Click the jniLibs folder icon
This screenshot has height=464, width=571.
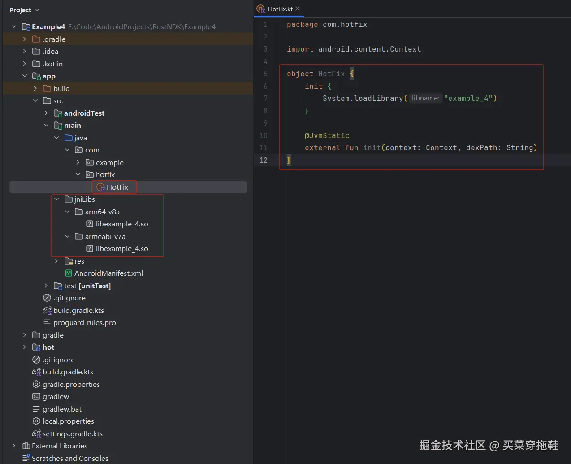coord(69,199)
